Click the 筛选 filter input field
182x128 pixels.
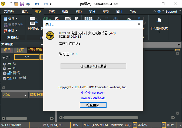pos(27,57)
